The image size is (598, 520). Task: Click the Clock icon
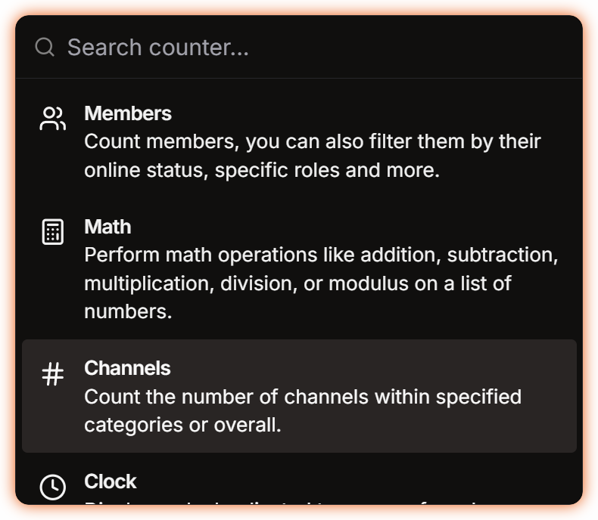click(52, 487)
